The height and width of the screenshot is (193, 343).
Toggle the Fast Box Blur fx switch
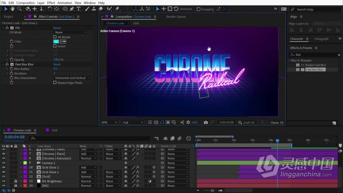[x=7, y=64]
